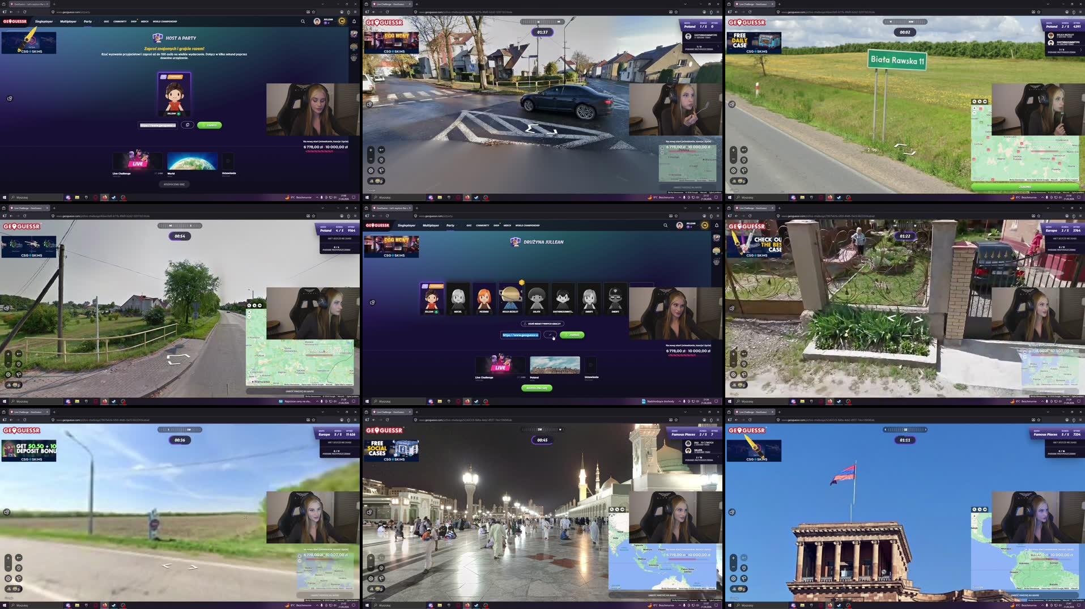Zoom in using the street view plus icon
Screen dimensions: 1085x609
point(371,150)
